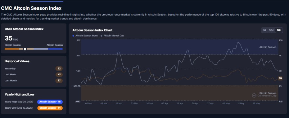This screenshot has height=118, width=289.
Task: Click the 16 Mar date axis label
Action: point(119,104)
